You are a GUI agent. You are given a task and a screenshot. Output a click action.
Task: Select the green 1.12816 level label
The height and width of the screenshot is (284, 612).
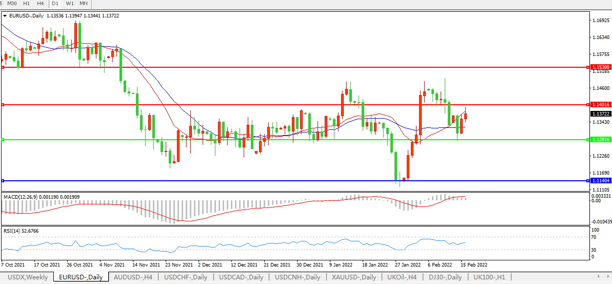[x=600, y=140]
